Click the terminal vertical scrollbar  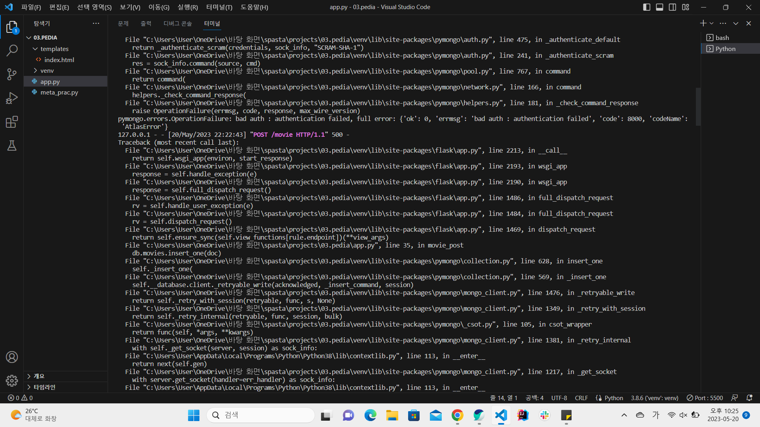click(698, 107)
